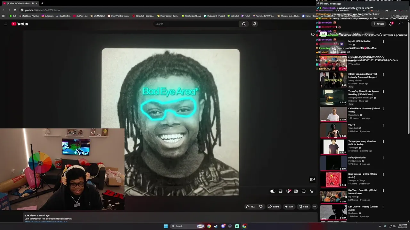Image resolution: width=410 pixels, height=230 pixels.
Task: Go back with the browser back arrow
Action: coord(4,10)
